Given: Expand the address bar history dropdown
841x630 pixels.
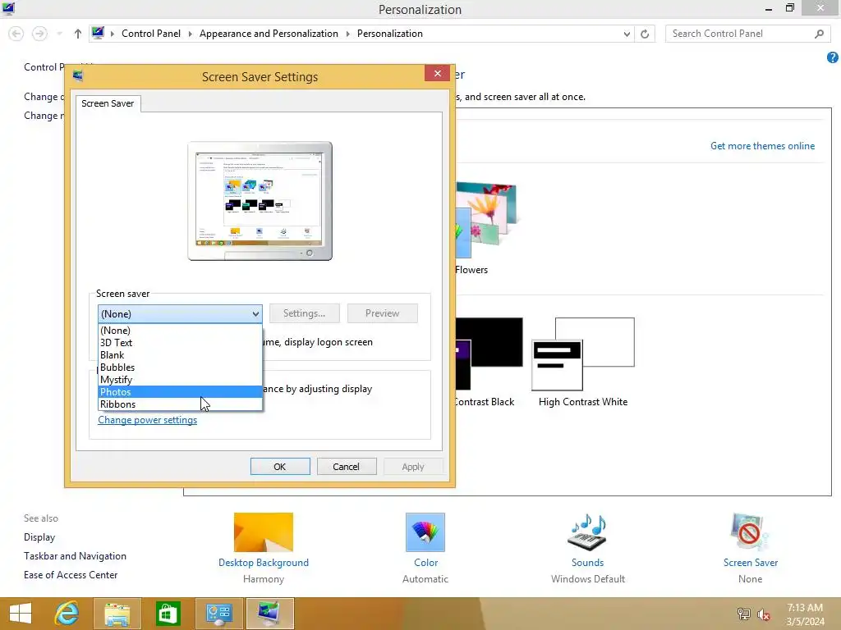Looking at the screenshot, I should coord(627,34).
